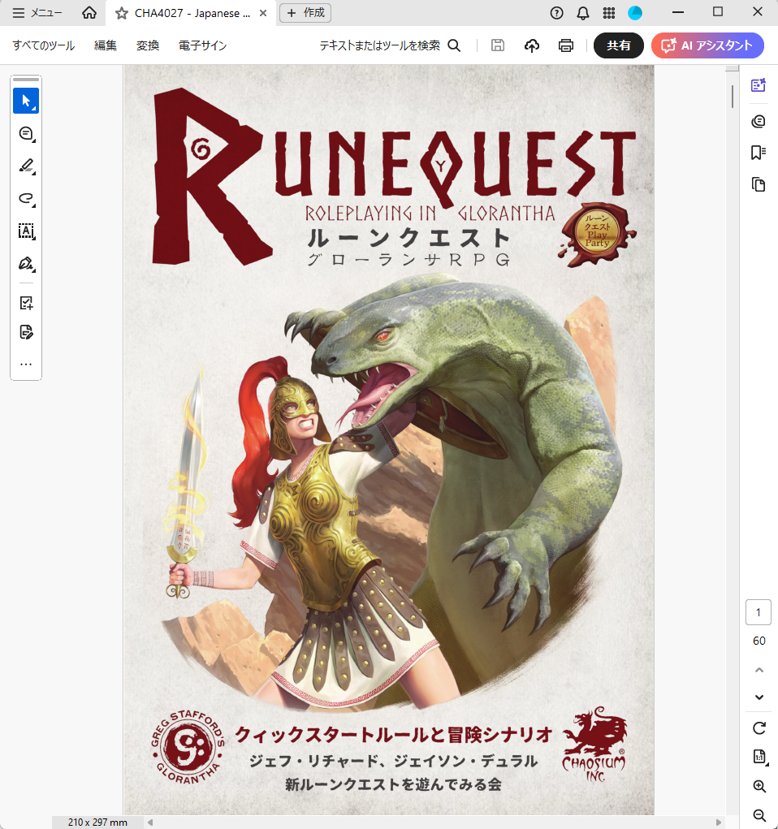Open the page thumbnails panel
778x829 pixels.
(x=759, y=184)
